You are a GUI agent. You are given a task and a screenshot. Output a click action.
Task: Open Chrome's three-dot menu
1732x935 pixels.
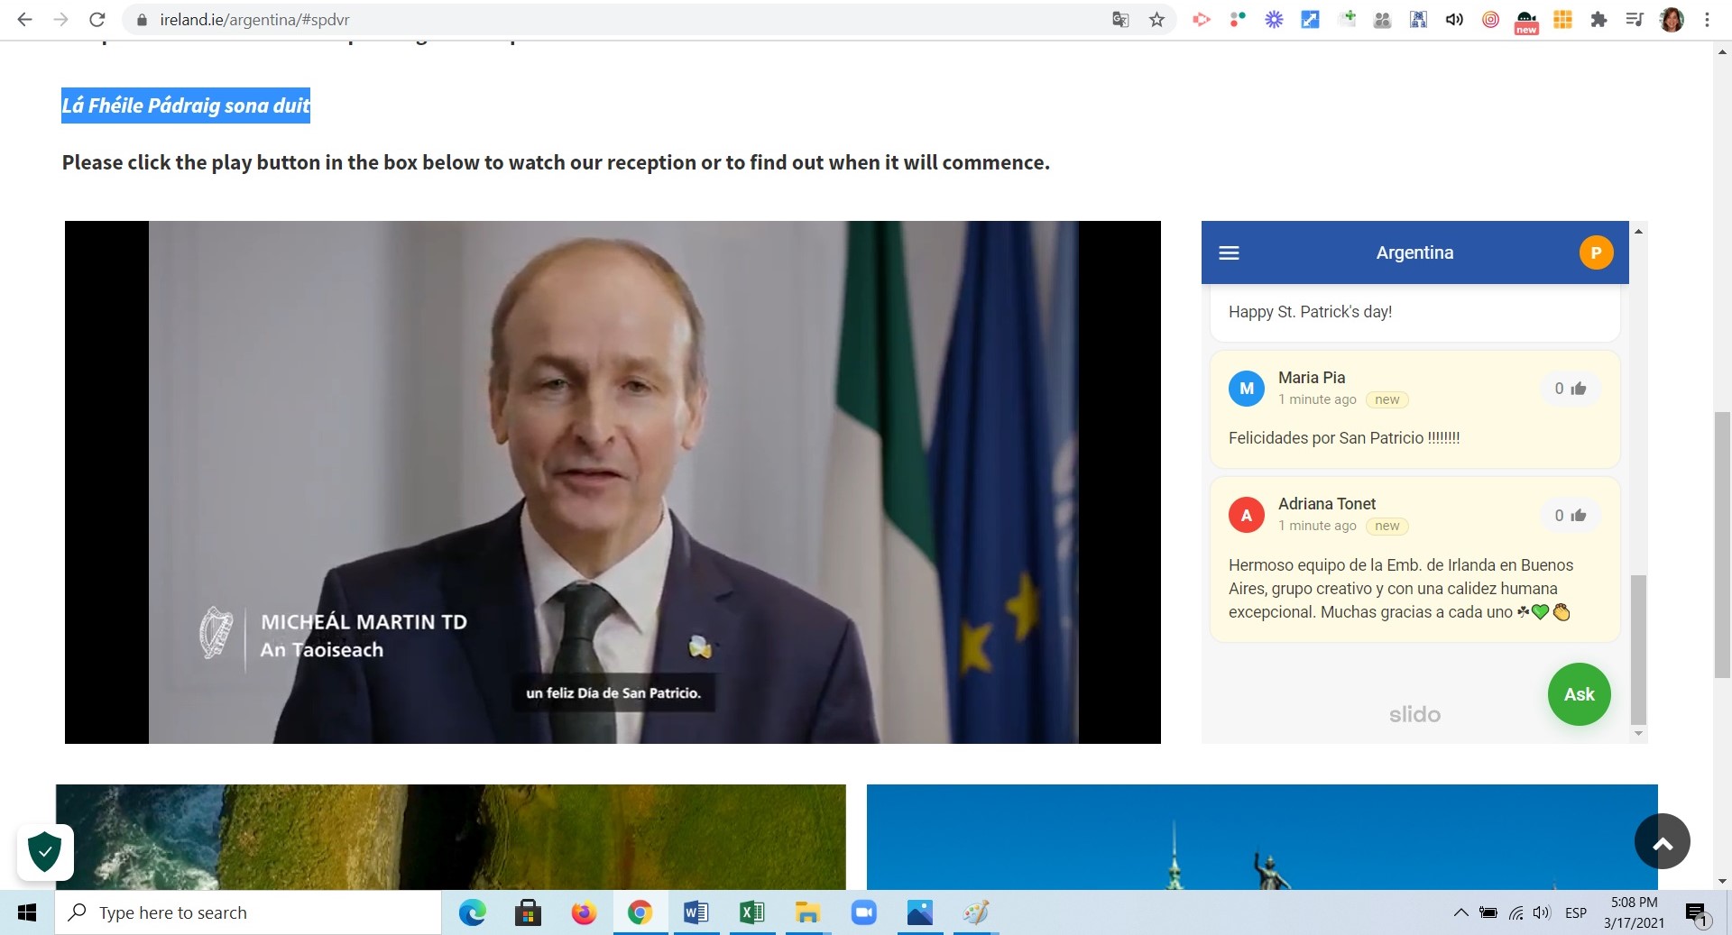click(x=1707, y=20)
